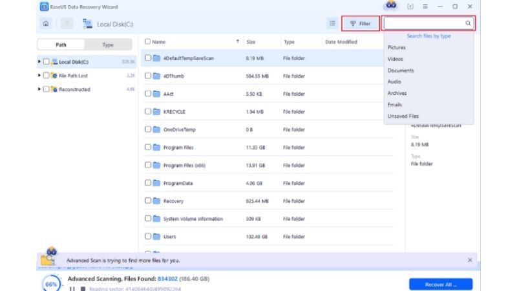Viewport: 517px width, 291px height.
Task: Select Pictures in search type list
Action: [x=397, y=47]
